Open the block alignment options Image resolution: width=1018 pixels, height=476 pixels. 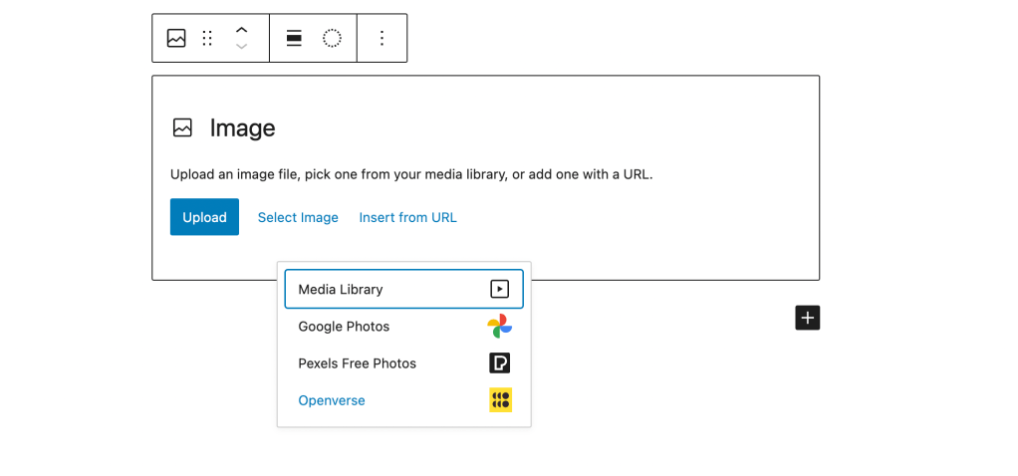[x=294, y=38]
